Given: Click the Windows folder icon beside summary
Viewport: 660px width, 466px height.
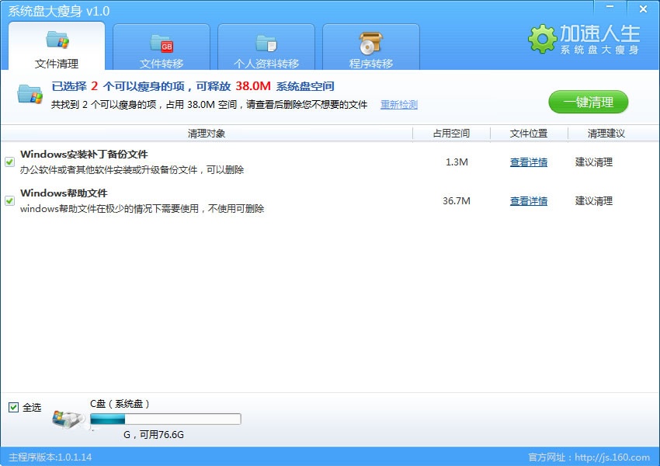Looking at the screenshot, I should (x=30, y=94).
